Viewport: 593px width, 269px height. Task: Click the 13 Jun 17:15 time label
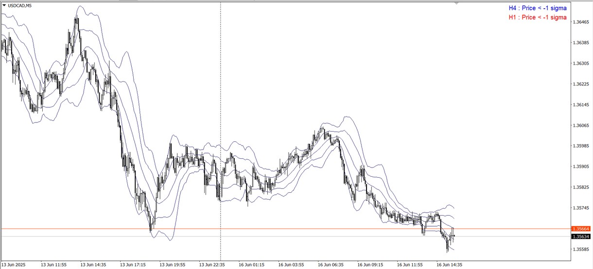[x=133, y=265]
